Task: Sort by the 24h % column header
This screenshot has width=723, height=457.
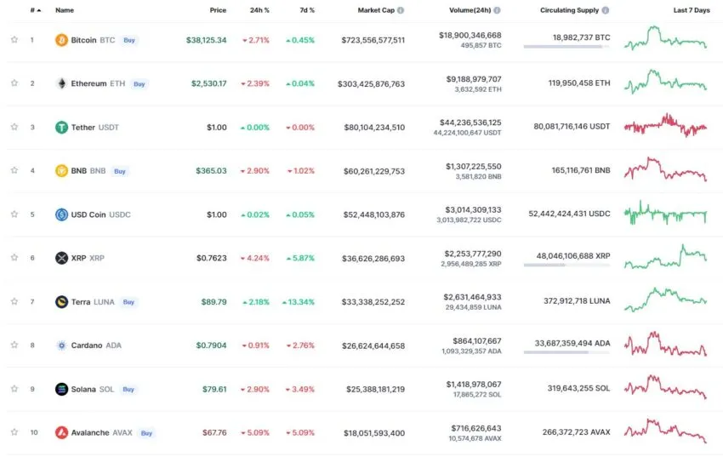Action: point(259,10)
